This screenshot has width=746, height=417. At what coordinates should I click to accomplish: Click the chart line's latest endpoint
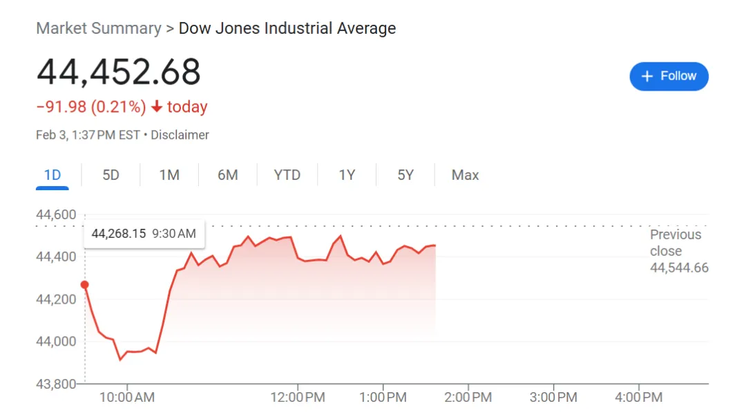click(435, 245)
